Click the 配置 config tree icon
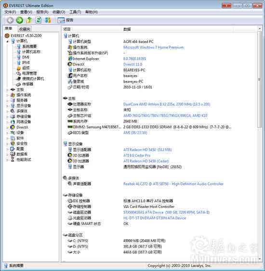Viewport: 265px width, 271px height. pos(13,149)
